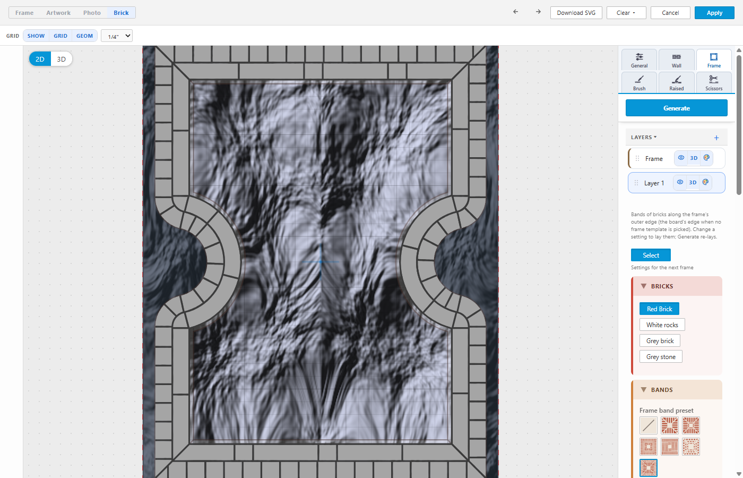Viewport: 743px width, 478px height.
Task: Choose the Red Brick material
Action: click(659, 309)
